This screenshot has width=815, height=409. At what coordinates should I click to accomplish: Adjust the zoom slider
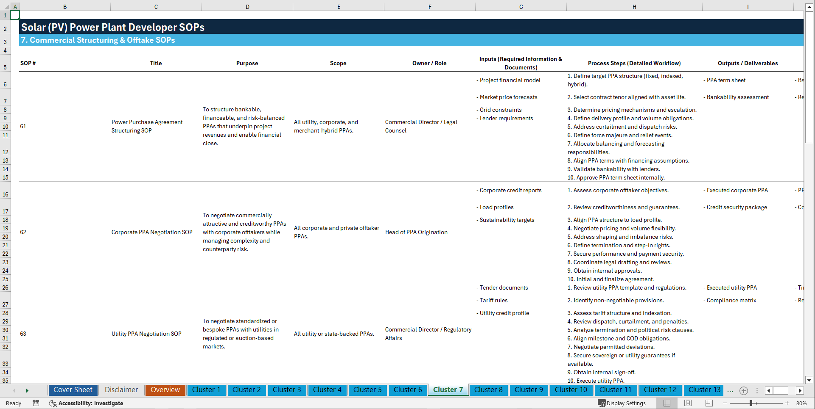pos(750,403)
